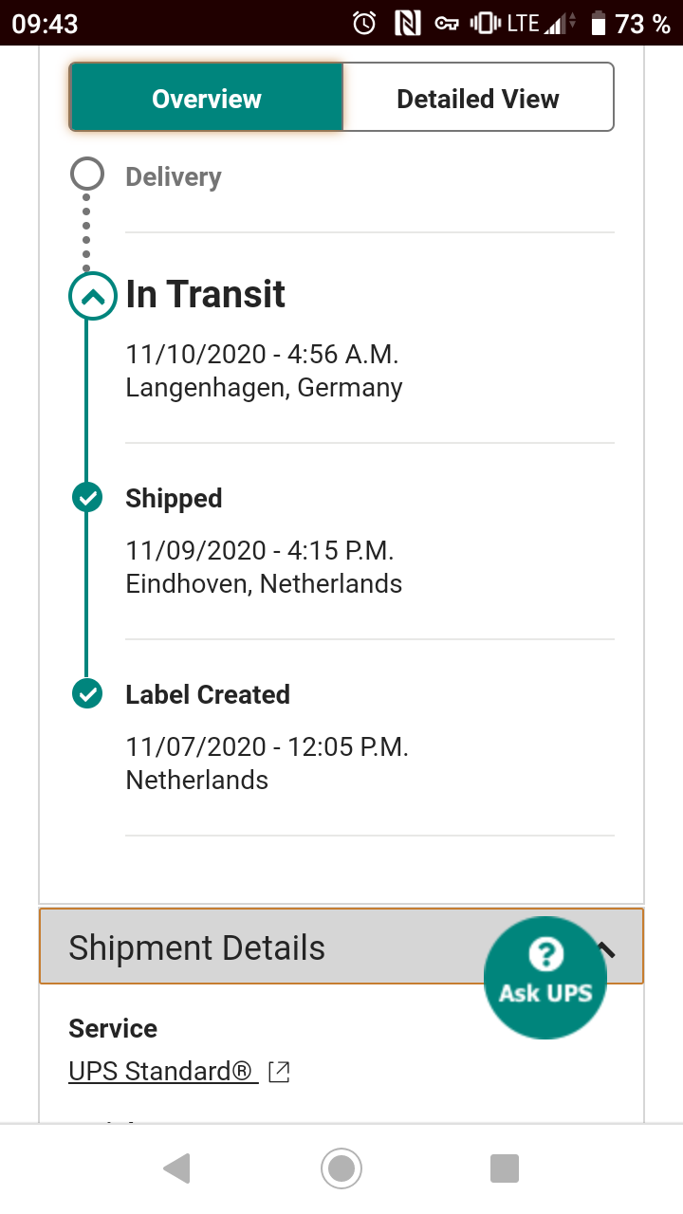Open the Detailed View tab
The height and width of the screenshot is (1214, 683).
[x=477, y=98]
